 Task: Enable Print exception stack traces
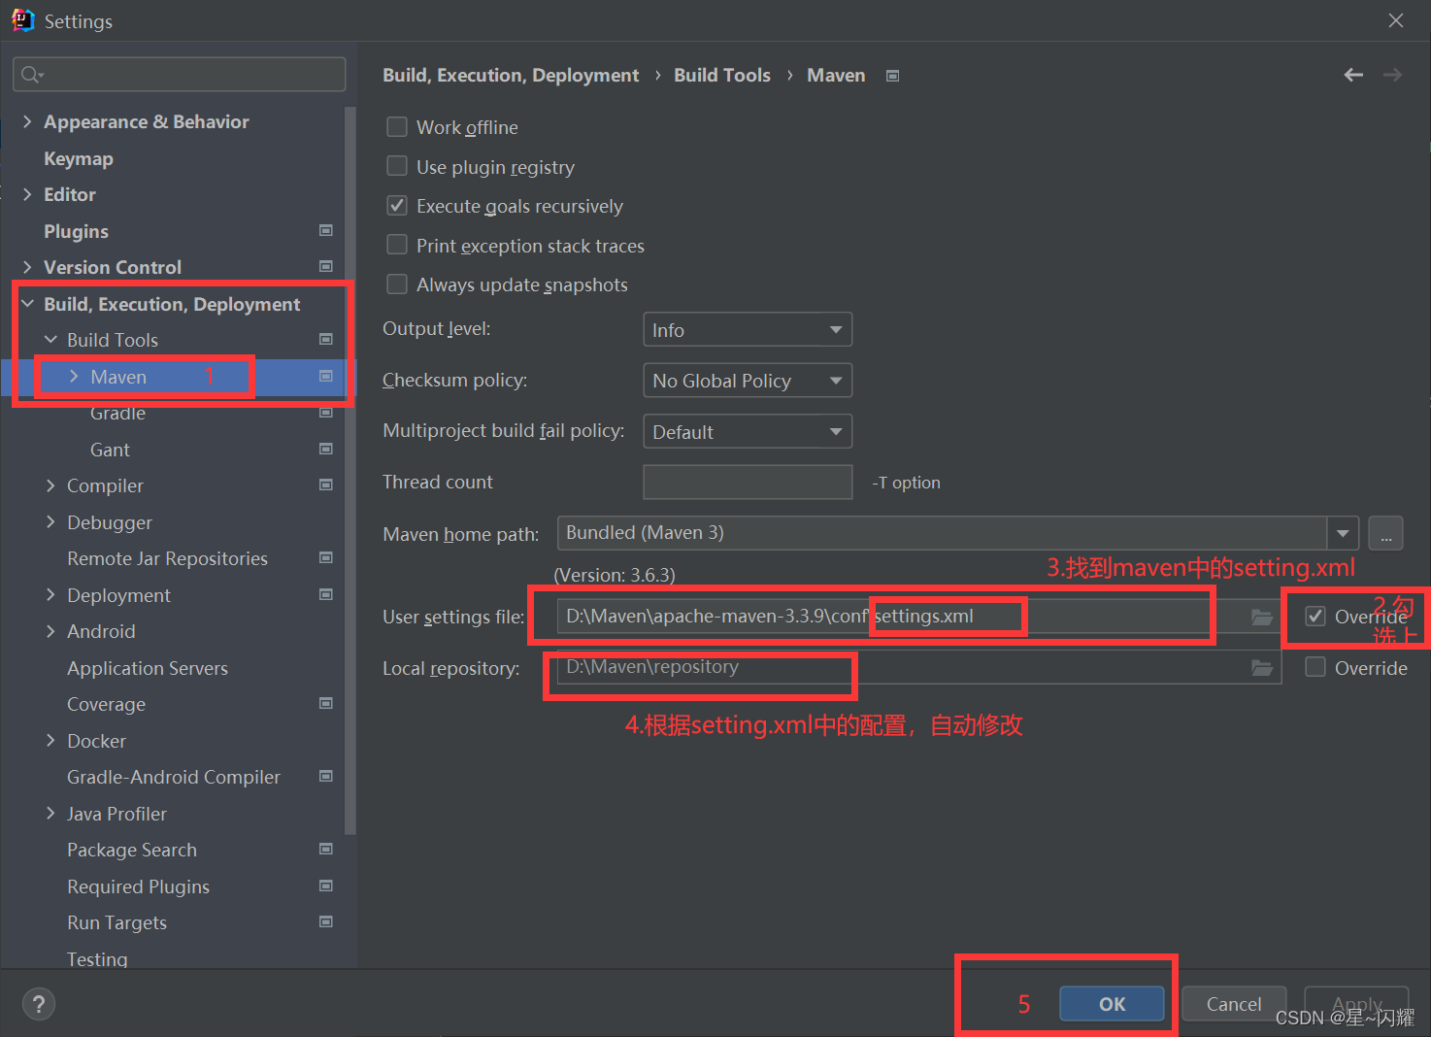(397, 245)
